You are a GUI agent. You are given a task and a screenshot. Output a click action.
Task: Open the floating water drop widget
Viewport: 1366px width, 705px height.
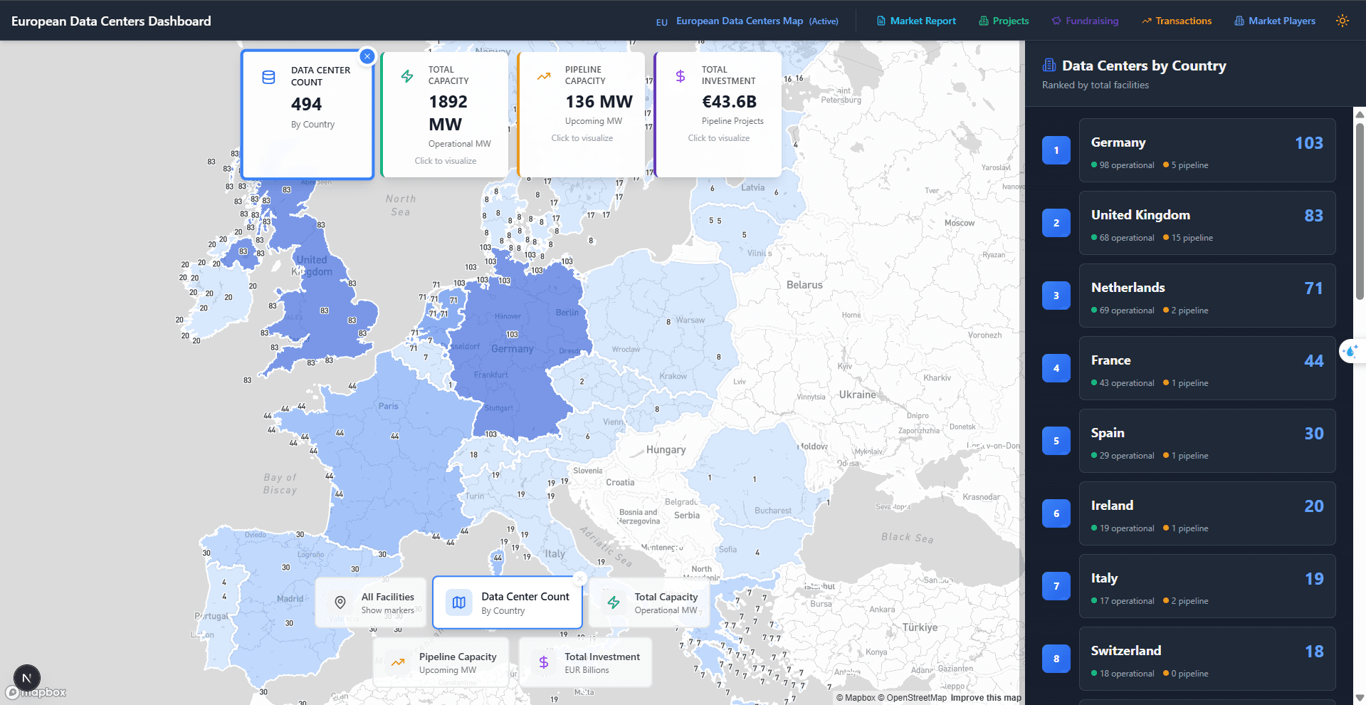click(1350, 350)
